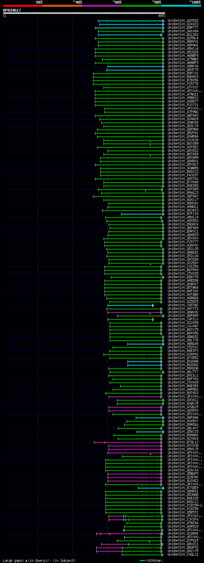The image size is (204, 563).
Task: Select the BP034617 query label
Action: [12, 10]
